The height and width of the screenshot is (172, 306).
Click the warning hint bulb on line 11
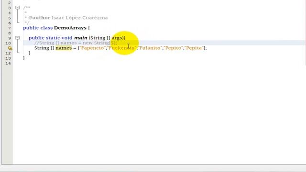(x=10, y=48)
